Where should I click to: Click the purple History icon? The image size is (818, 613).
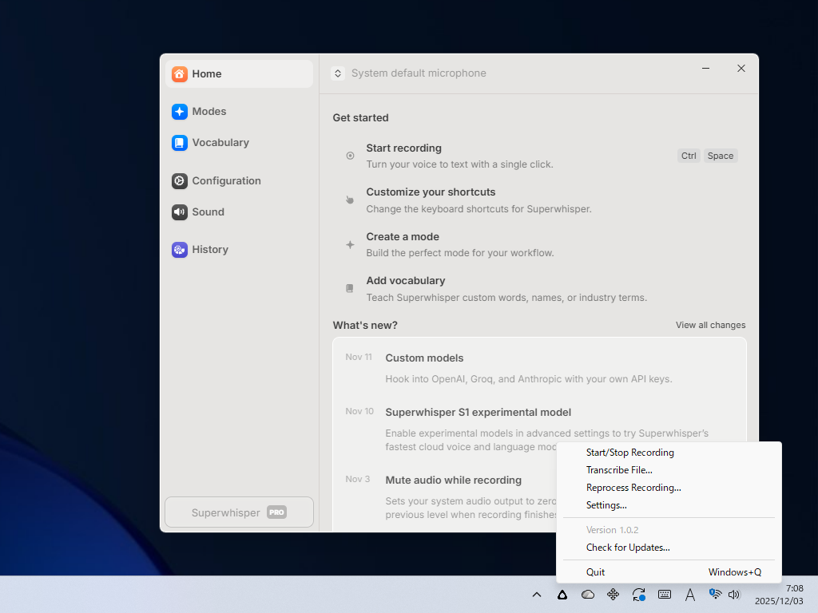180,250
